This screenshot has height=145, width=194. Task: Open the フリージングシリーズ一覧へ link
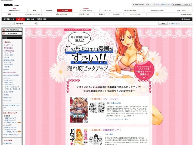118,119
